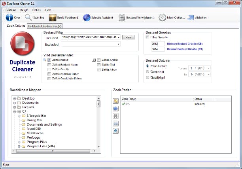
Task: Click the remove path X icon
Action: [x=115, y=116]
